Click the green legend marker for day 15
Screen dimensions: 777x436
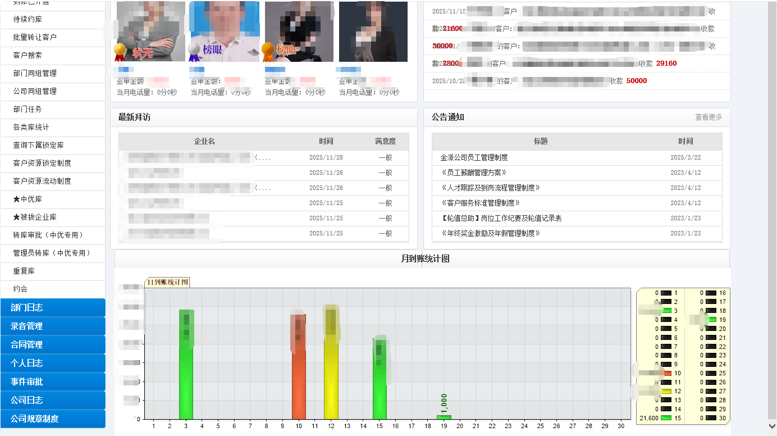tap(666, 418)
